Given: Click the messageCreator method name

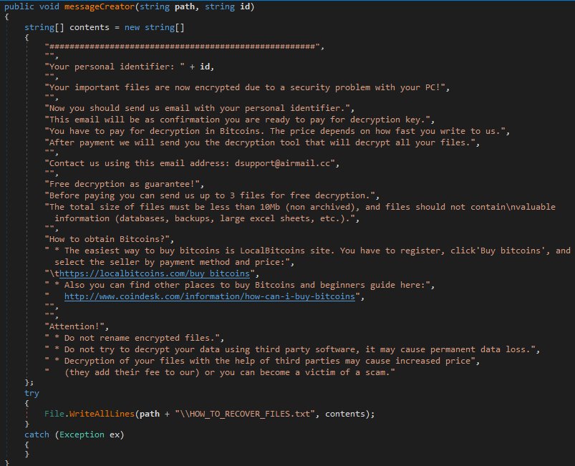Looking at the screenshot, I should [x=93, y=7].
